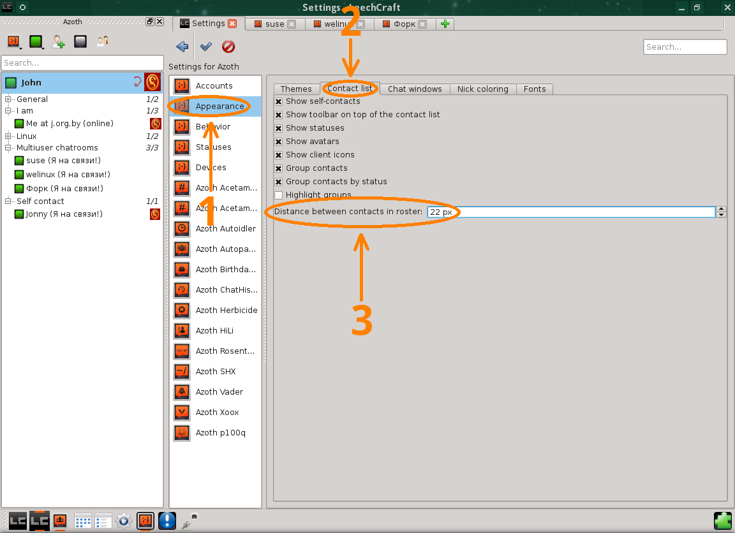
Task: Close the Settings tab with red X
Action: coord(232,24)
